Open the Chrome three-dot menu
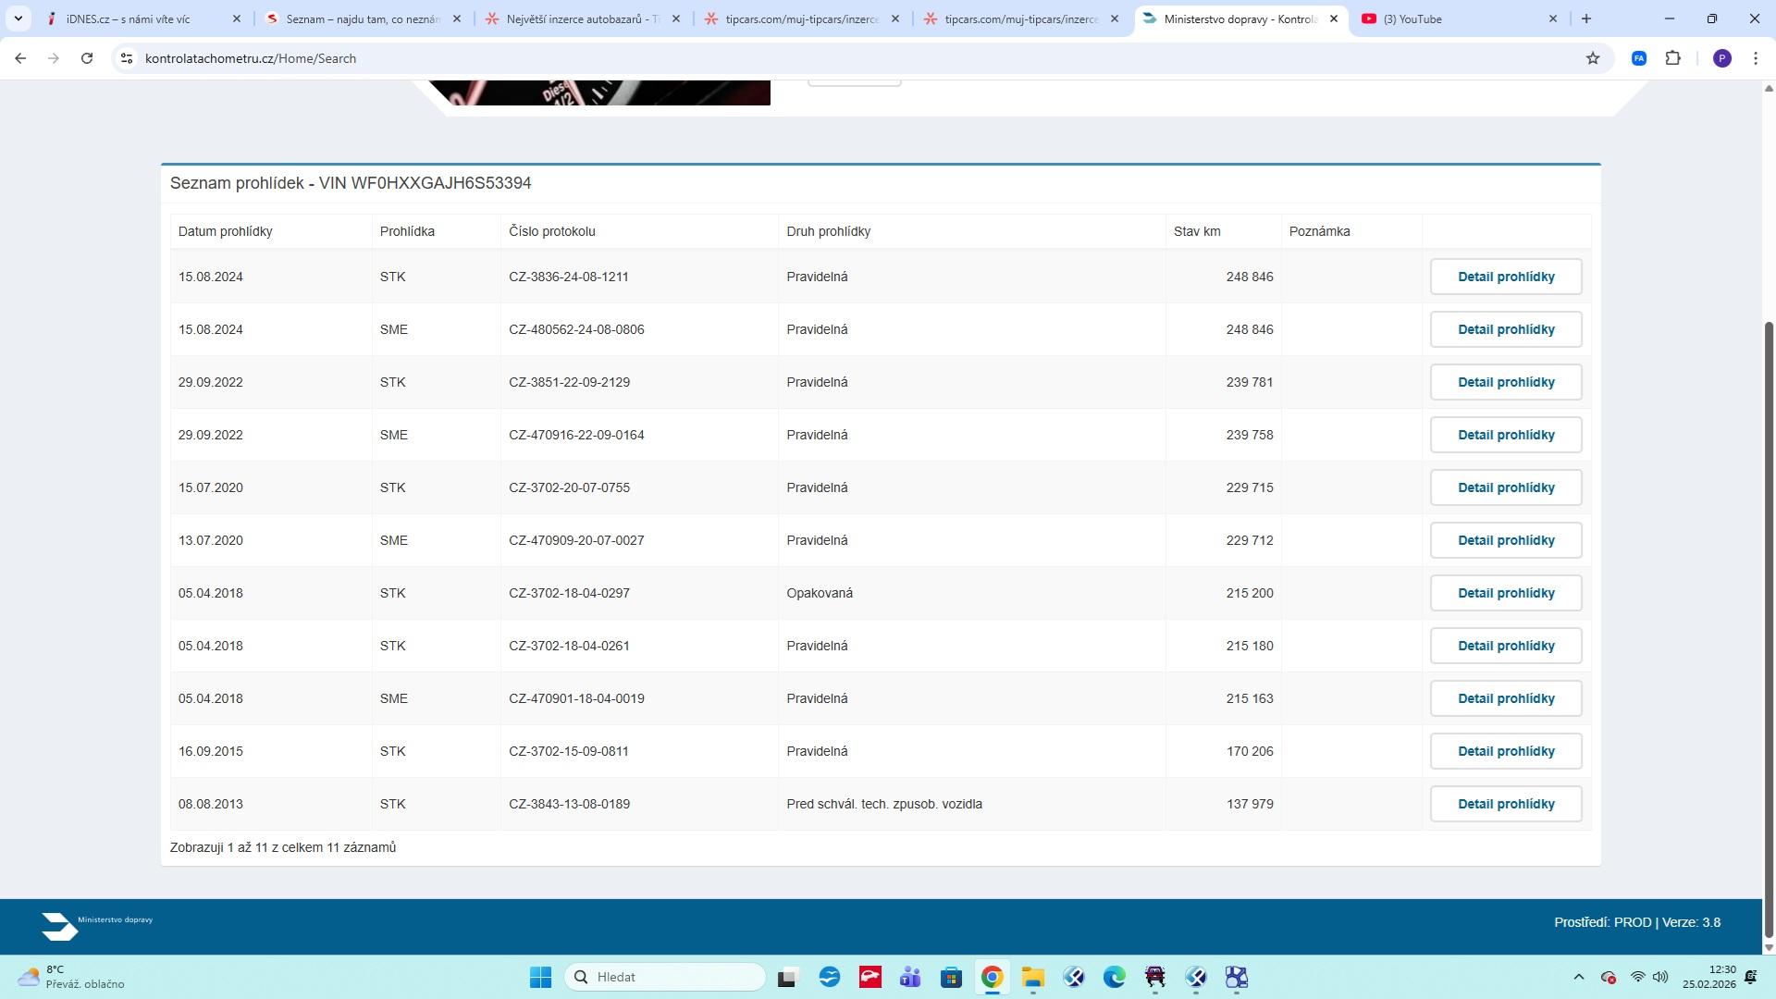The height and width of the screenshot is (999, 1776). tap(1756, 58)
